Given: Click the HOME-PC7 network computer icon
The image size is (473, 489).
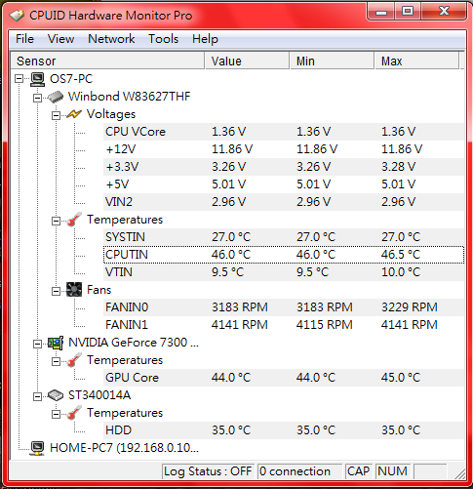Looking at the screenshot, I should click(37, 448).
